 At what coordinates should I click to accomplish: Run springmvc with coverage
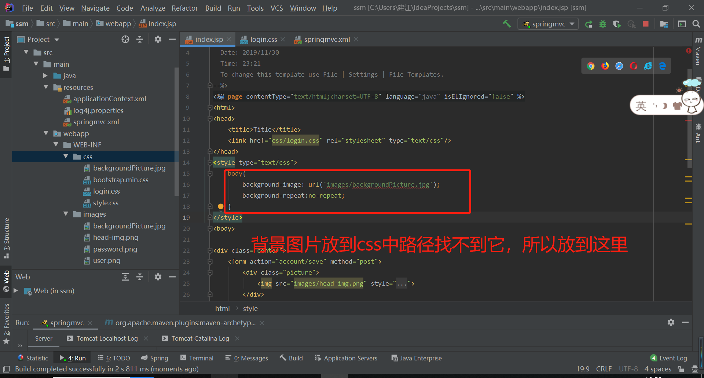coord(617,23)
